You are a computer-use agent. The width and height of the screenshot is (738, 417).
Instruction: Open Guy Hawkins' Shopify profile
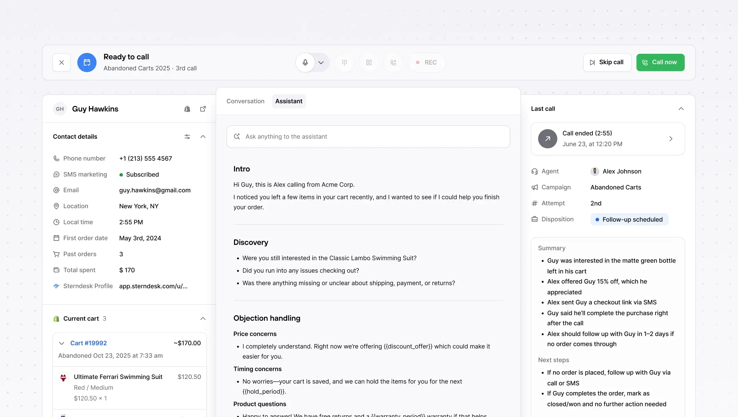187,109
